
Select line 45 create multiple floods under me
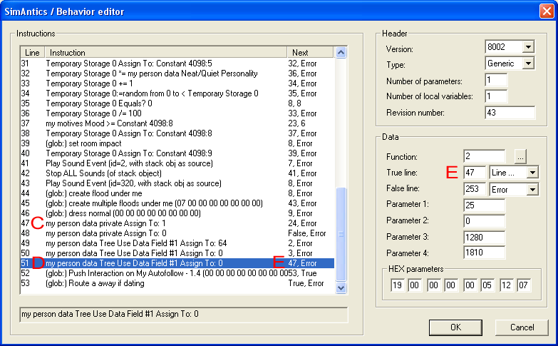pyautogui.click(x=177, y=203)
